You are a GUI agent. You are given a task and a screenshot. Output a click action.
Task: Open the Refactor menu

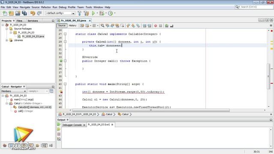(46, 7)
